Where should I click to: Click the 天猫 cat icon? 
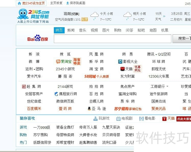tap(122, 69)
